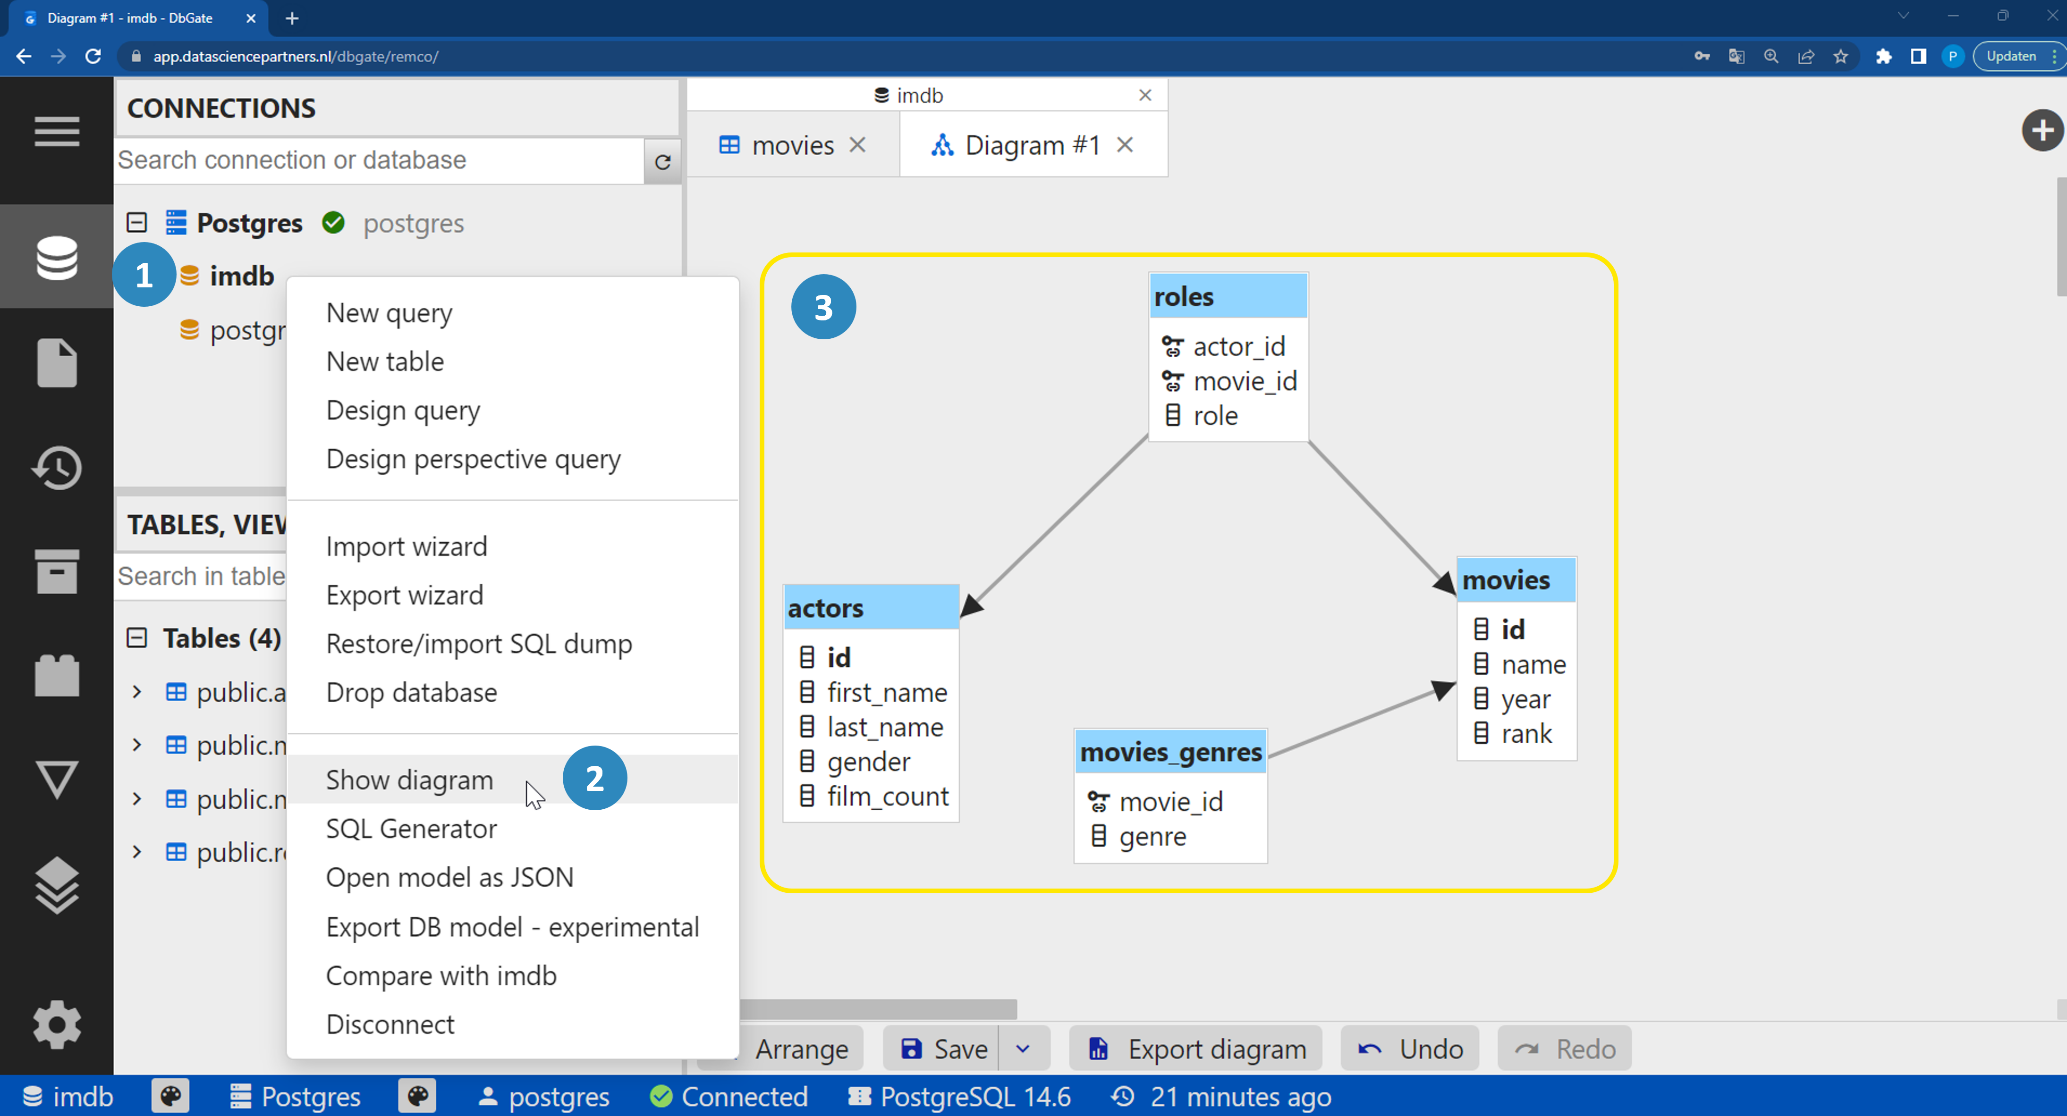The height and width of the screenshot is (1116, 2067).
Task: Open the settings gear icon
Action: pyautogui.click(x=56, y=1024)
